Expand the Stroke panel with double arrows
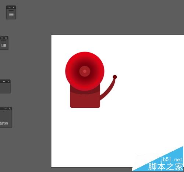 (x=10, y=7)
